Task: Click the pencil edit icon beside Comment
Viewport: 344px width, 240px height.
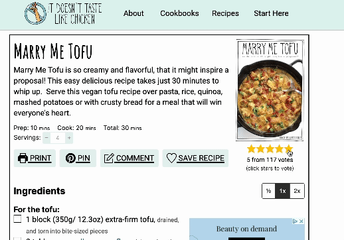Action: tap(109, 158)
